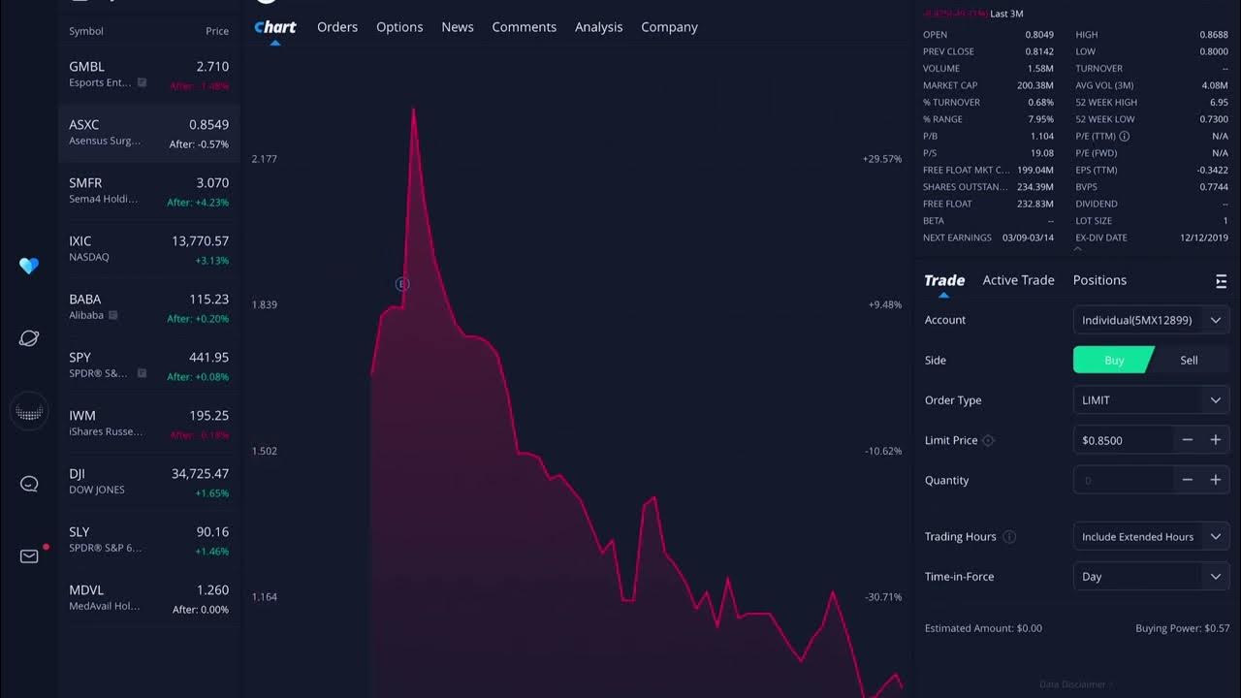Click the 2.177 price axis label

[x=265, y=159]
